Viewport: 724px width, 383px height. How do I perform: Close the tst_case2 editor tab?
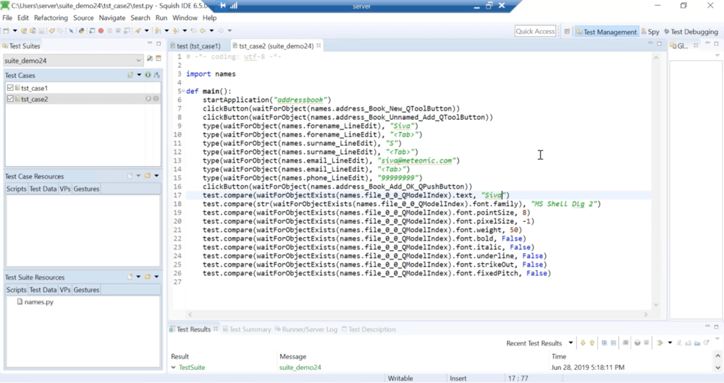[x=319, y=46]
